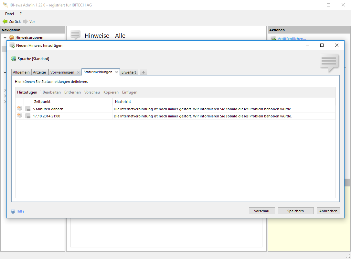Screen dimensions: 351x259
Task: Click the globe icon beside Sprache [Standard]
Action: [14, 59]
